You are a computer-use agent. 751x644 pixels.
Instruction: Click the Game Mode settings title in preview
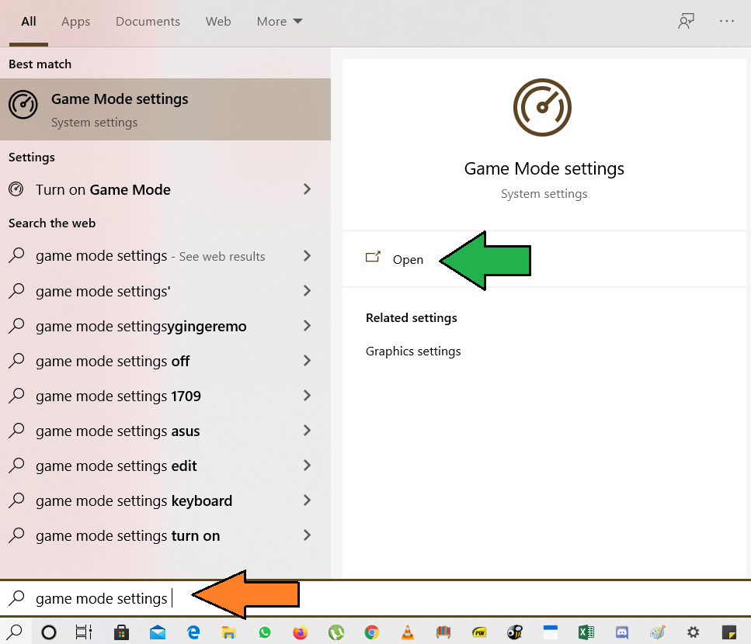[544, 169]
